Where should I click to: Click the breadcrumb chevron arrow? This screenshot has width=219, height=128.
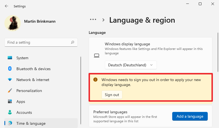pyautogui.click(x=103, y=20)
